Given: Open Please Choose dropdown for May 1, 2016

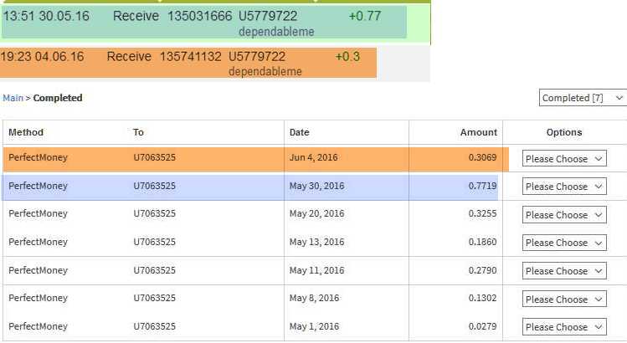Looking at the screenshot, I should 564,326.
